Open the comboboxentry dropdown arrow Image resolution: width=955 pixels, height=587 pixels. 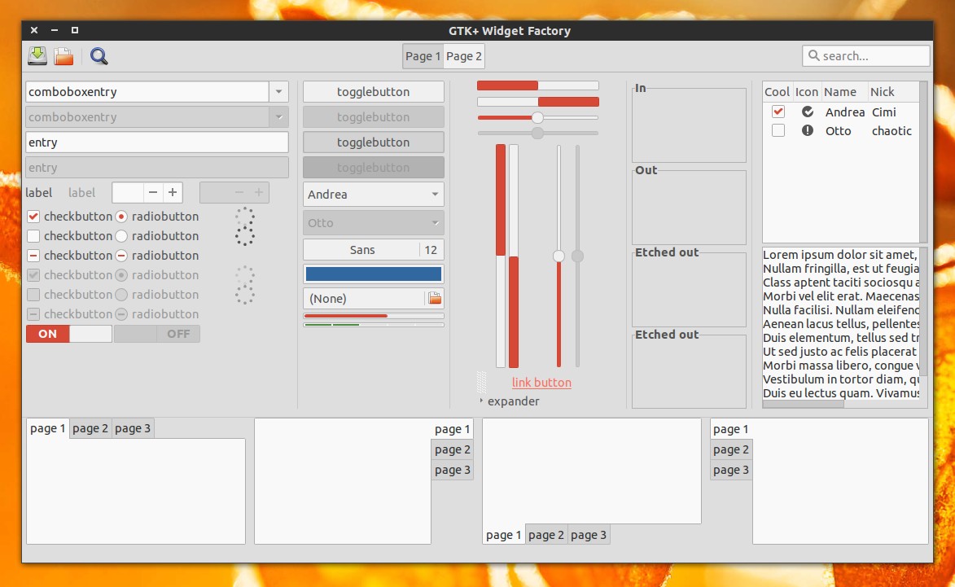(x=278, y=91)
